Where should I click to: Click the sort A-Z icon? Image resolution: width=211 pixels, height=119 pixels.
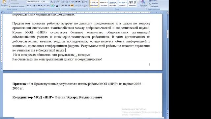pyautogui.click(x=83, y=2)
